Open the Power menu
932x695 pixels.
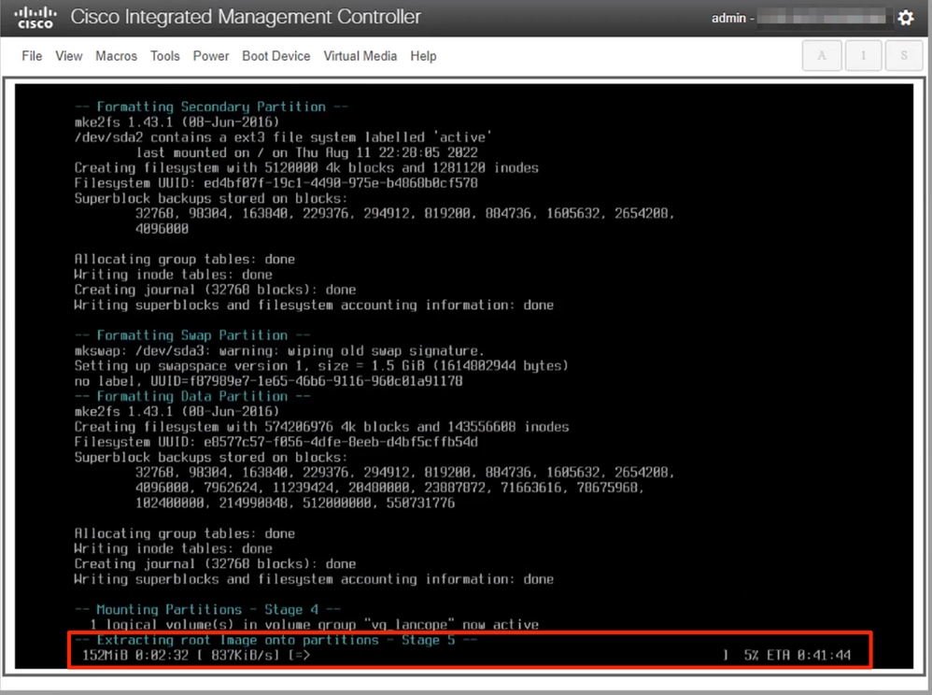tap(211, 56)
